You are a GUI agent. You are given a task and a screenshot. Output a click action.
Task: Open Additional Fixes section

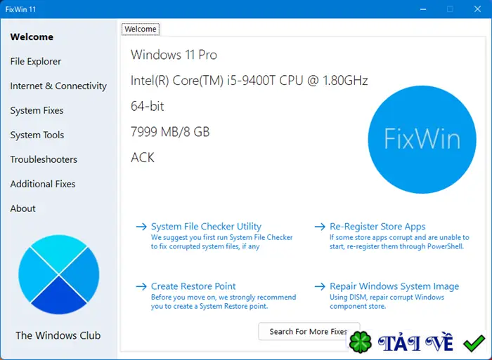coord(43,184)
